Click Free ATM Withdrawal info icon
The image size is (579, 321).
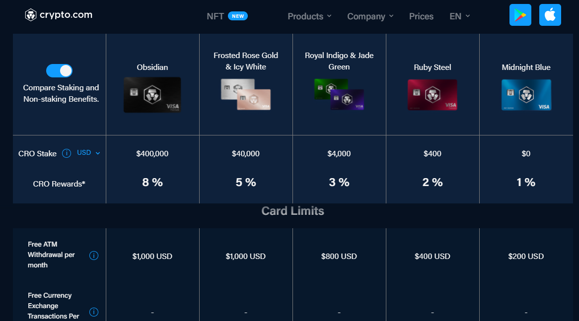click(x=93, y=256)
